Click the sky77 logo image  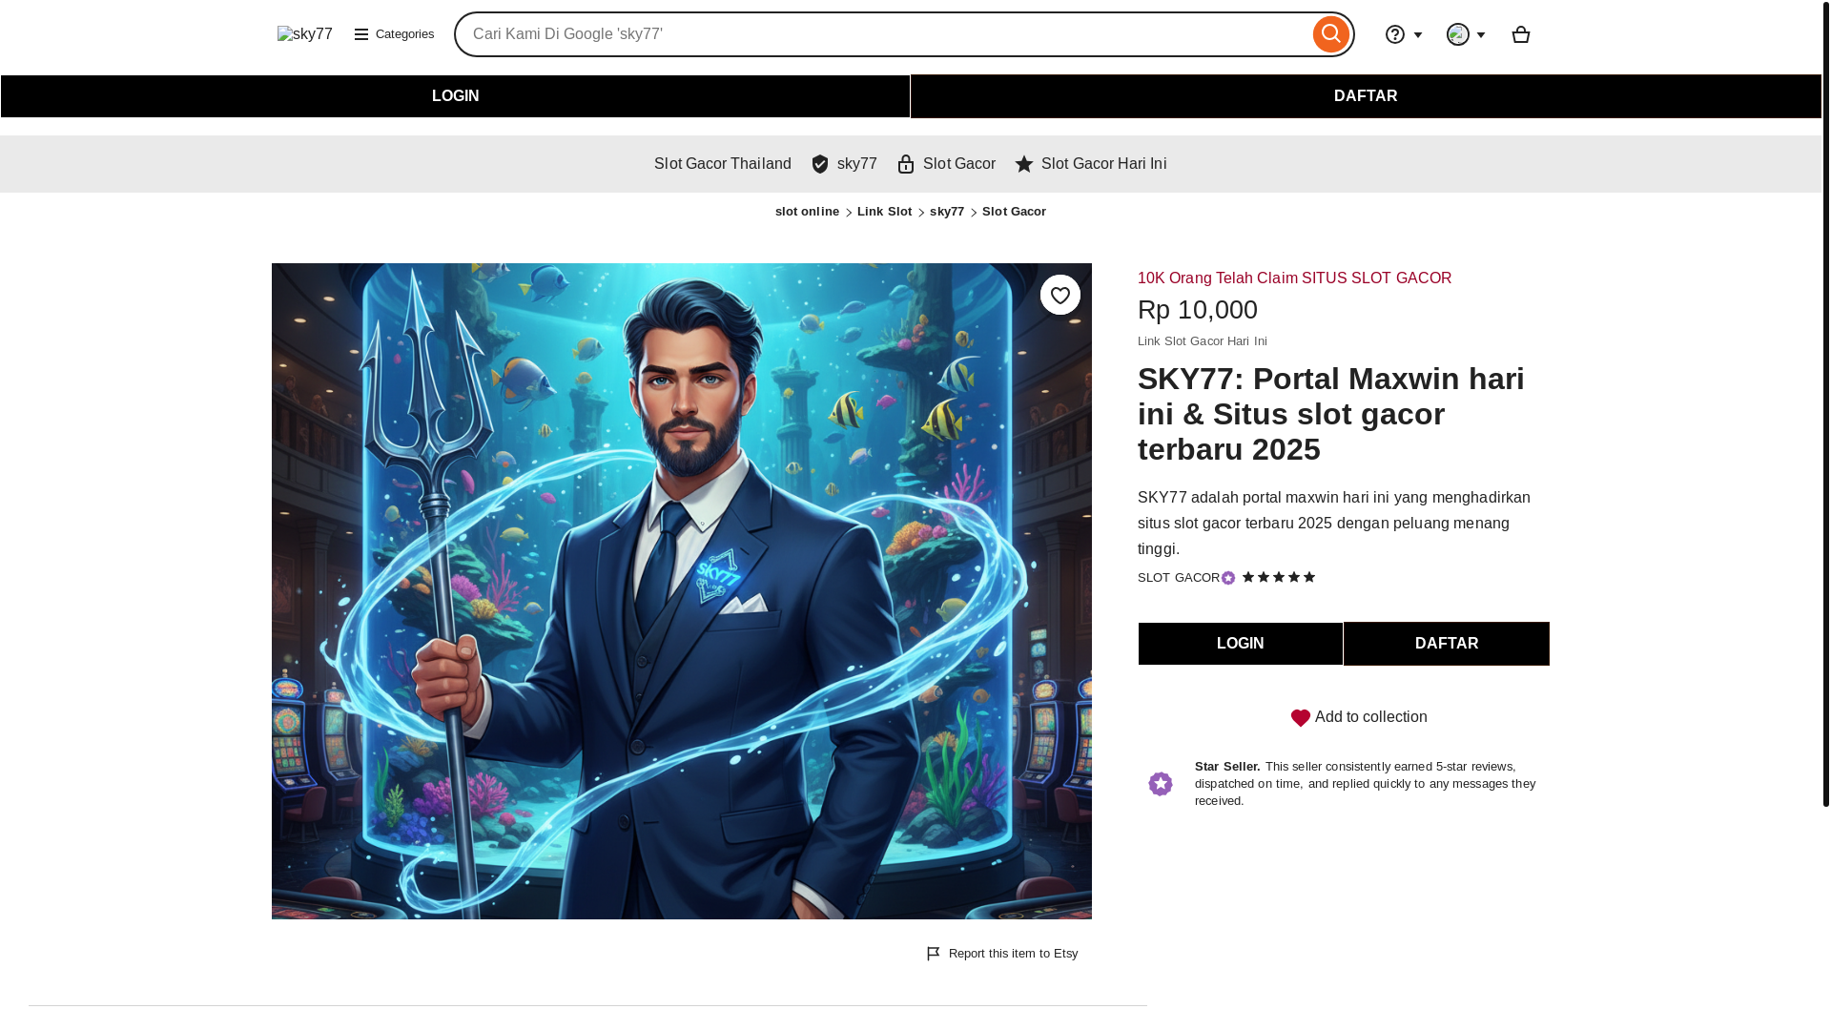(304, 34)
